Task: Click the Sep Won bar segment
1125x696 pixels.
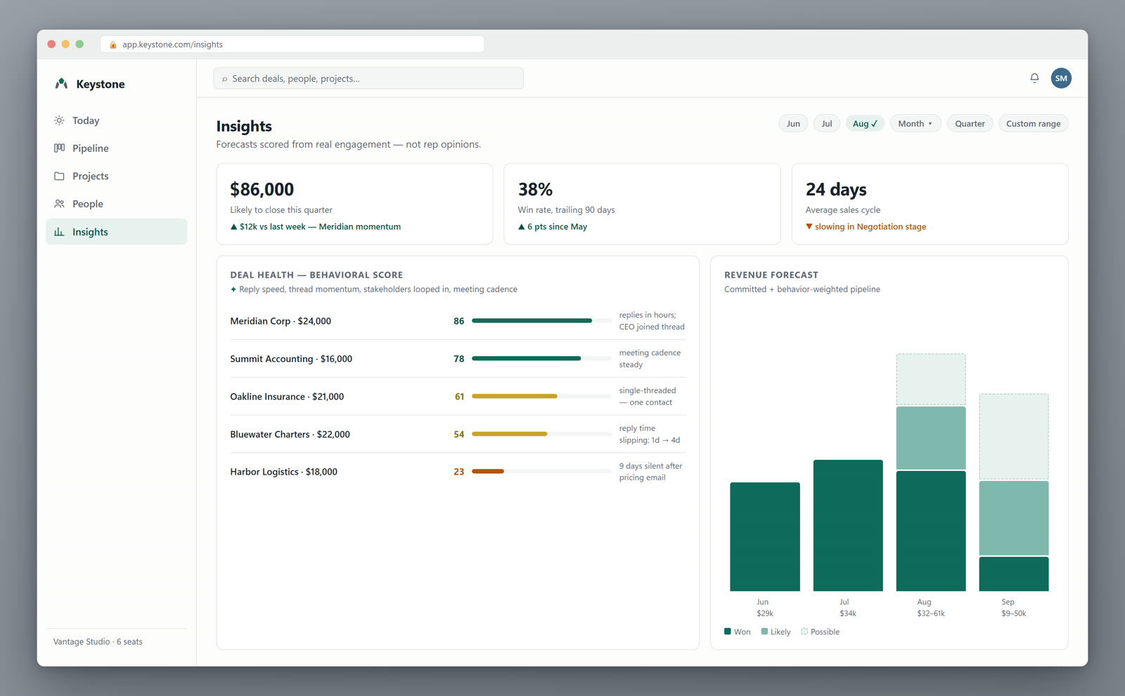Action: (x=1014, y=574)
